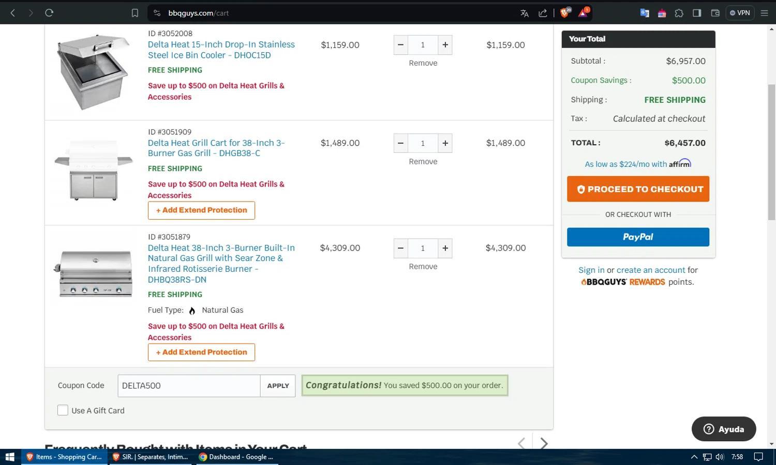This screenshot has height=465, width=776.
Task: Click the Affirm monthly payment link
Action: pos(638,164)
